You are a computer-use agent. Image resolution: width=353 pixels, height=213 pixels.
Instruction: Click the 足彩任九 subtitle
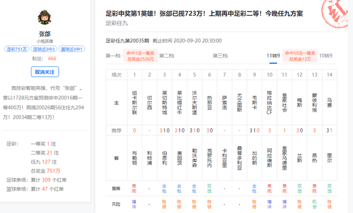point(117,23)
